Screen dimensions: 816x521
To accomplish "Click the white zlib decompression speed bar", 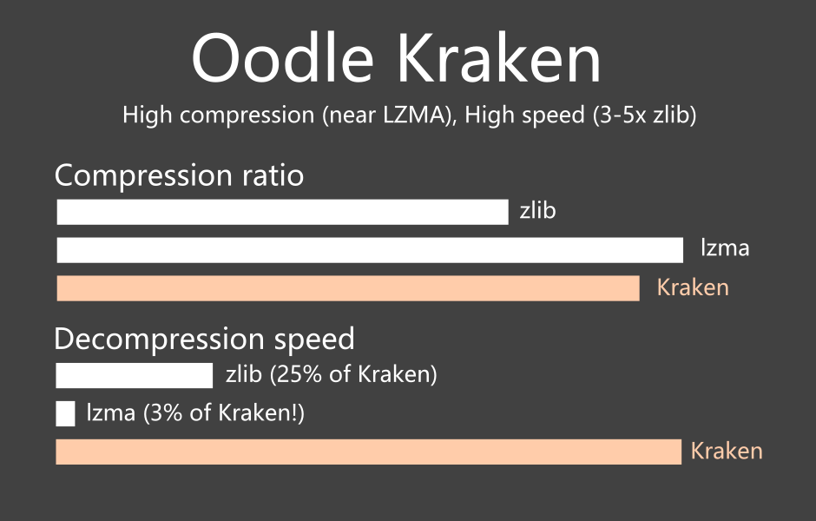I will 135,375.
